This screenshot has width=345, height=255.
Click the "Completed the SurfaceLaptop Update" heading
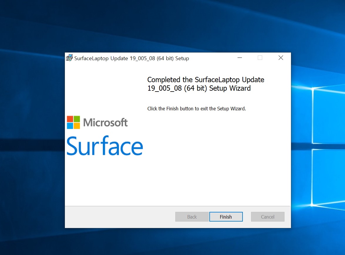(x=206, y=84)
